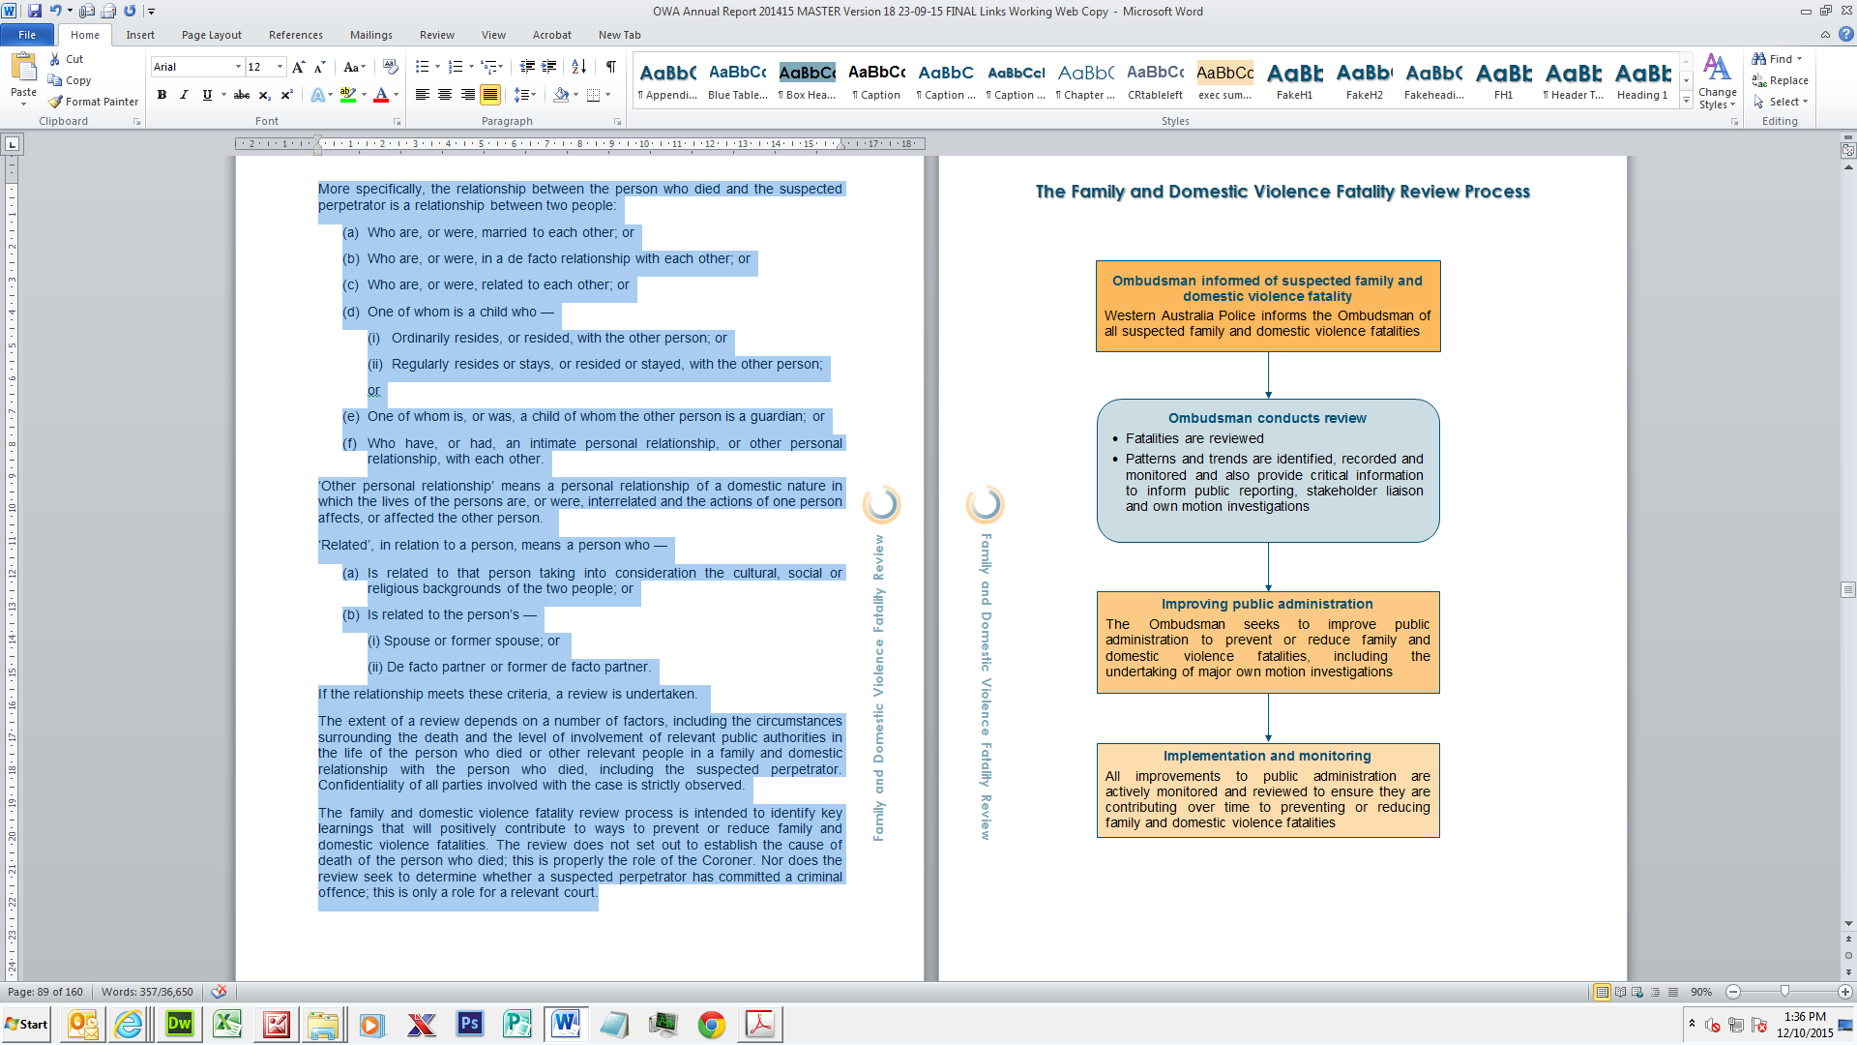Click the Zoom Out minus icon
Screen dimensions: 1857x1045
(x=1733, y=992)
